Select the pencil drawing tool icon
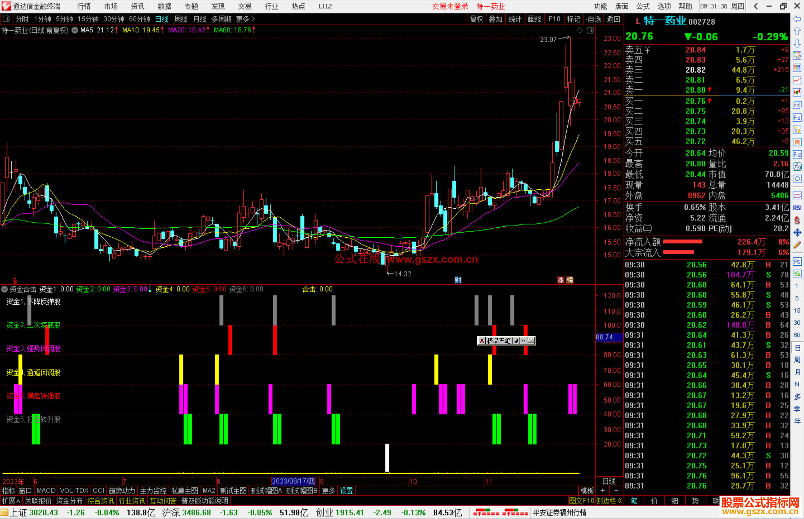 (x=797, y=245)
